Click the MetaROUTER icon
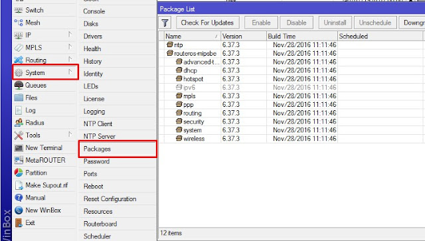The image size is (425, 241). click(19, 160)
